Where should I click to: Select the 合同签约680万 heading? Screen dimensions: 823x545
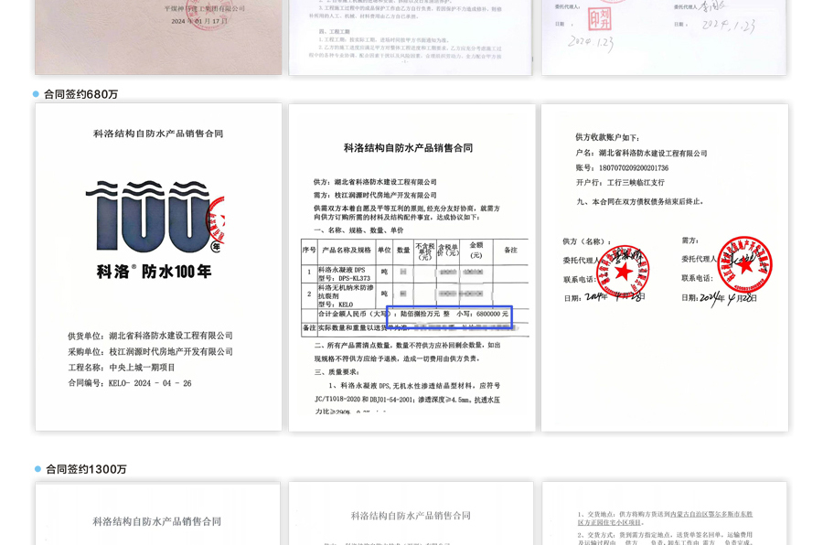(x=81, y=94)
